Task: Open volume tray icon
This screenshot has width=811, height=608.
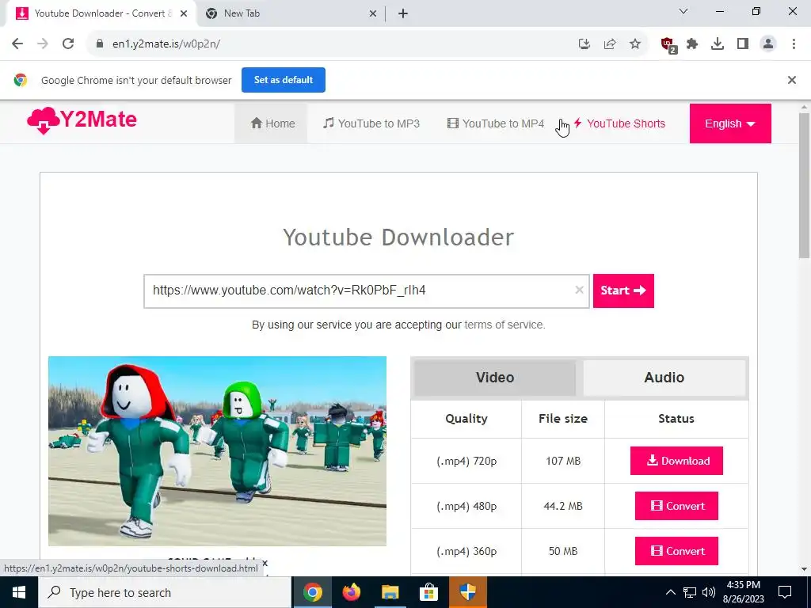Action: click(709, 592)
